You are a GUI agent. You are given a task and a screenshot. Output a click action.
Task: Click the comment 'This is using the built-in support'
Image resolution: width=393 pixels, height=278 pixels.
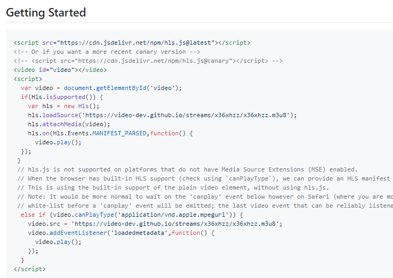pyautogui.click(x=173, y=187)
